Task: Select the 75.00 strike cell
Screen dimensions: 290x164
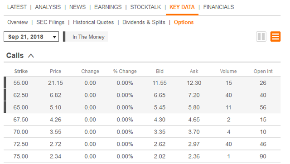Action: tap(21, 156)
